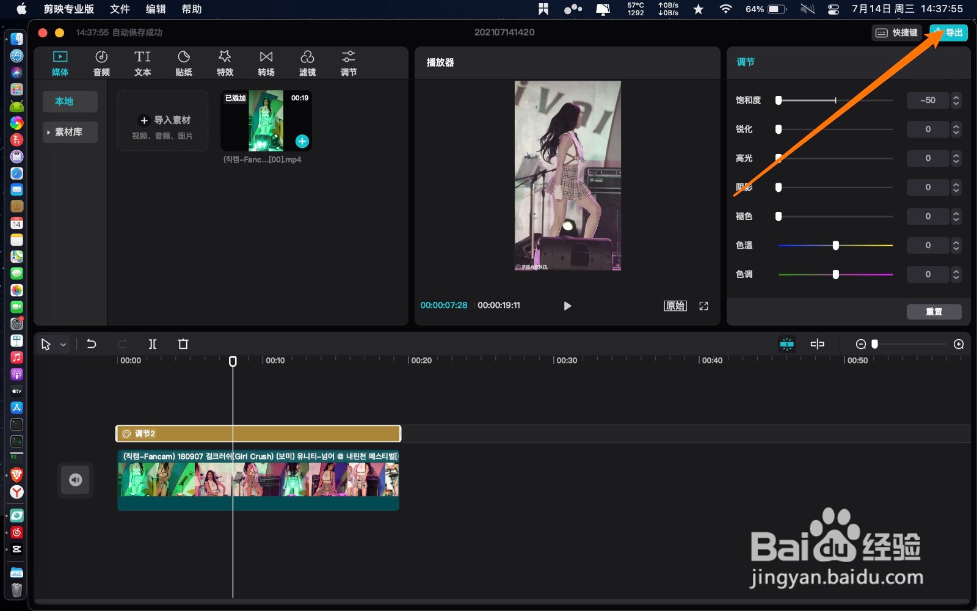Open the Wi-Fi status menu
The height and width of the screenshot is (611, 977).
click(x=725, y=9)
